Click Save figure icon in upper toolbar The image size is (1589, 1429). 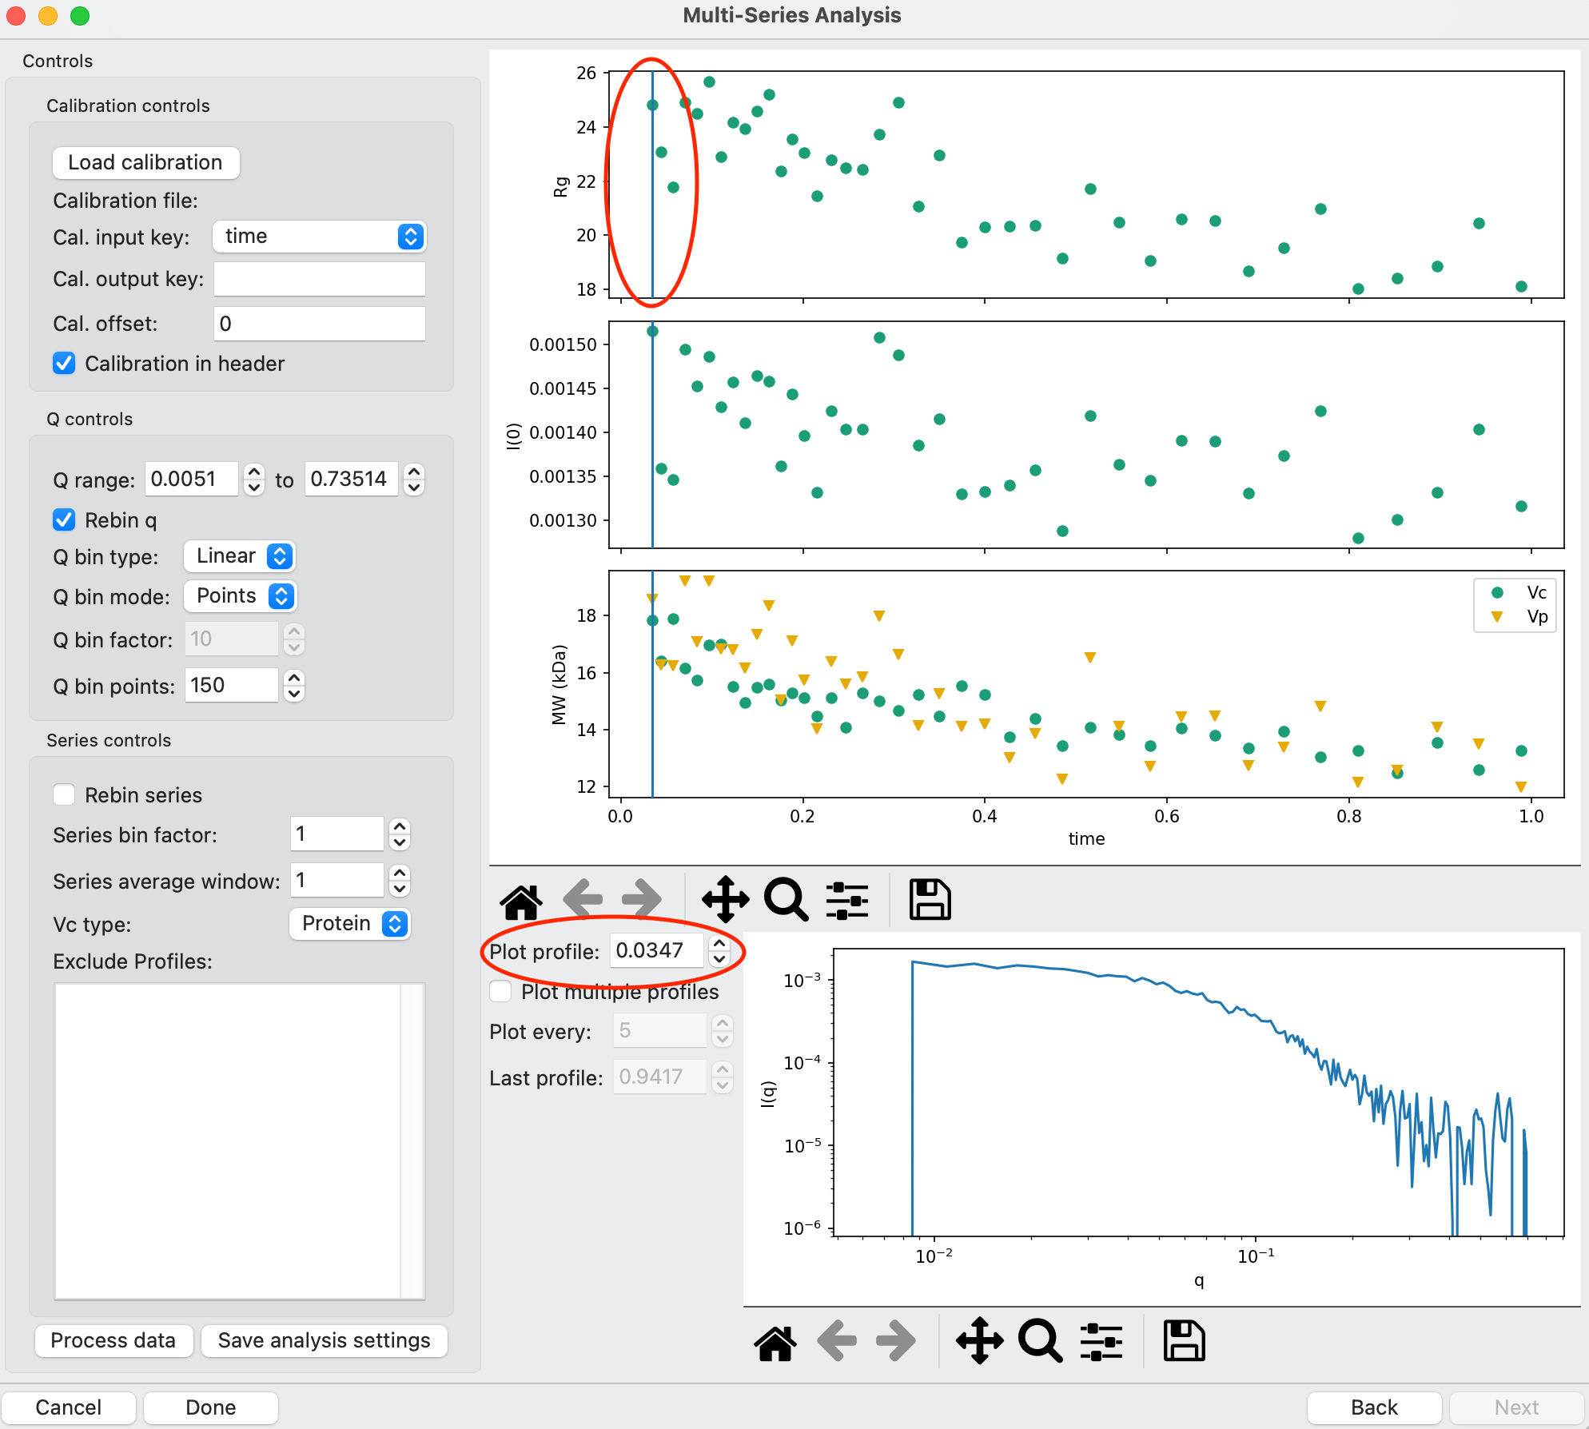930,900
